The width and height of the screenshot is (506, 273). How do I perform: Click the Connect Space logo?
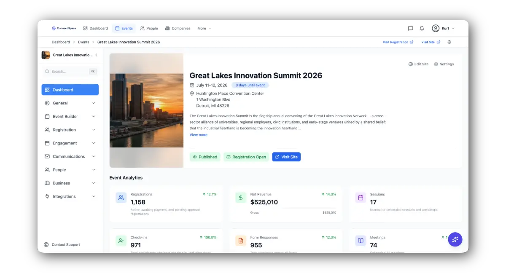coord(64,28)
